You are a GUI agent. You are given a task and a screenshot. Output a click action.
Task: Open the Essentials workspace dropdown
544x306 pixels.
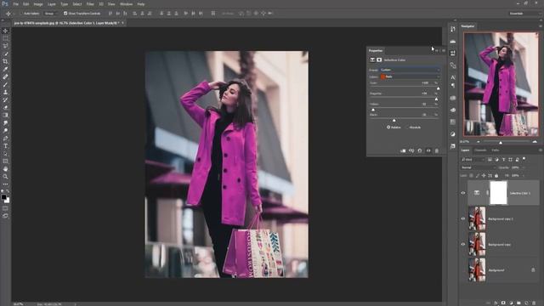click(x=524, y=14)
